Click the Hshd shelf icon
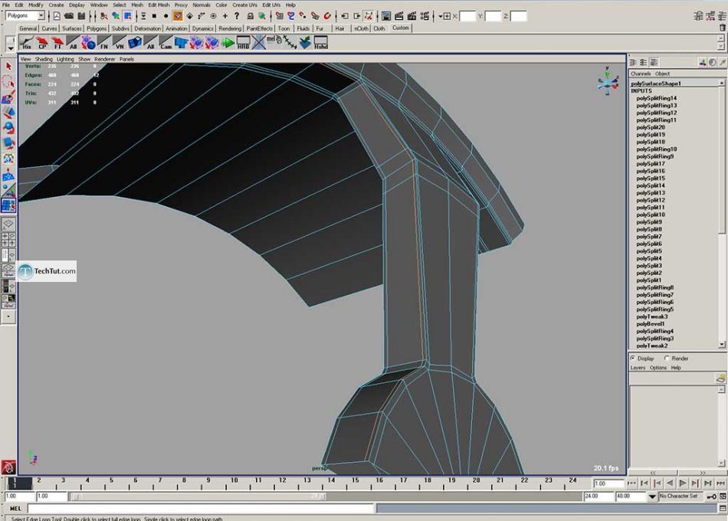 click(321, 43)
